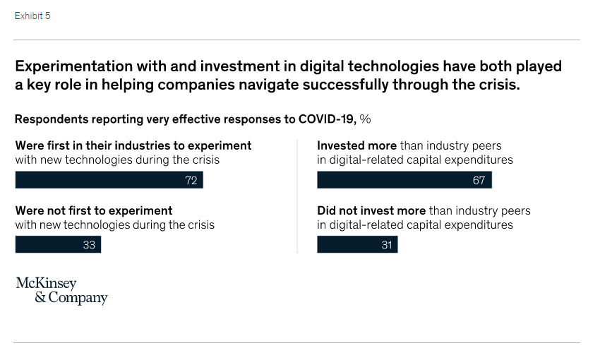Click the percent symbol in the subtitle

366,119
